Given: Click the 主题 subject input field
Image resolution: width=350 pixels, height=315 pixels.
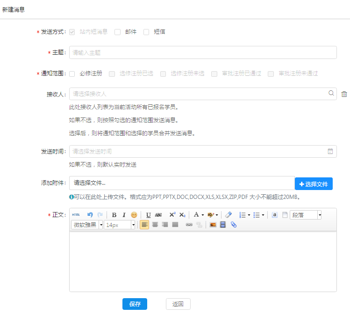Looking at the screenshot, I should [203, 52].
